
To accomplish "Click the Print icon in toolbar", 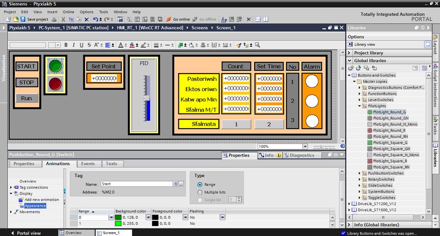I will pos(54,19).
